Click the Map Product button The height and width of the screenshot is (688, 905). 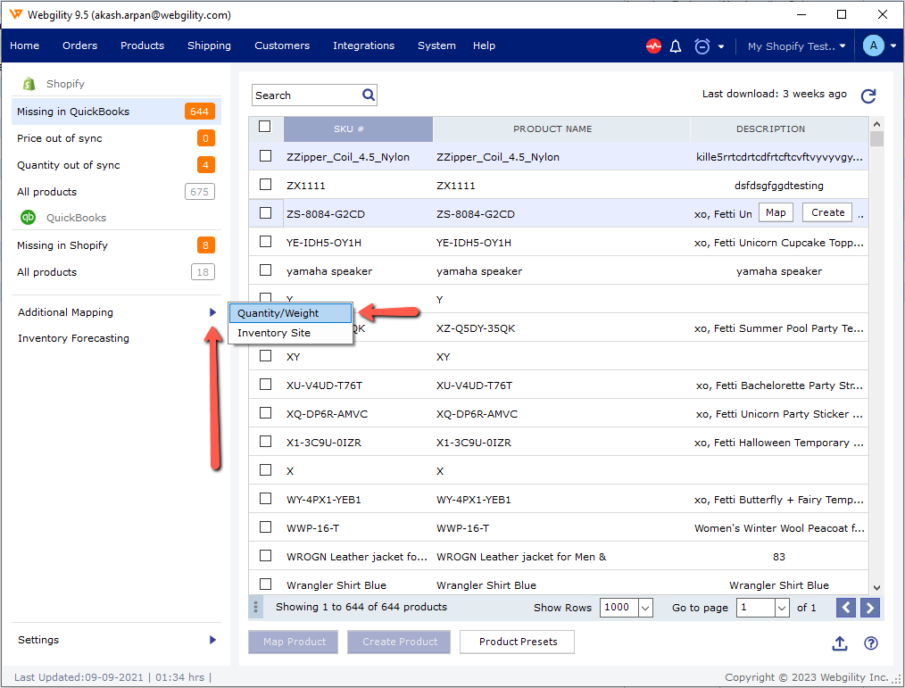(x=294, y=642)
